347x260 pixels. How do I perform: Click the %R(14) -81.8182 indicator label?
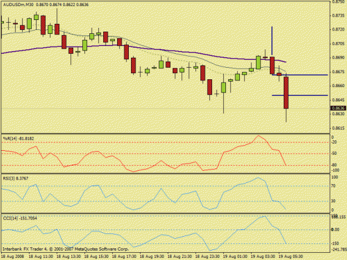tap(18, 139)
